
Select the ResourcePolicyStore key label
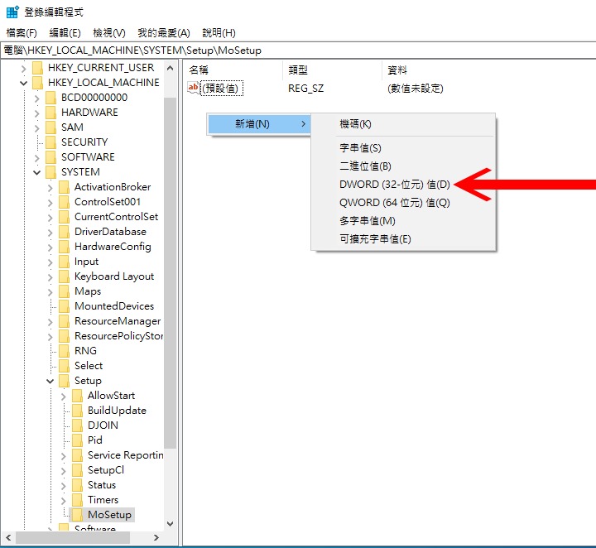click(118, 336)
